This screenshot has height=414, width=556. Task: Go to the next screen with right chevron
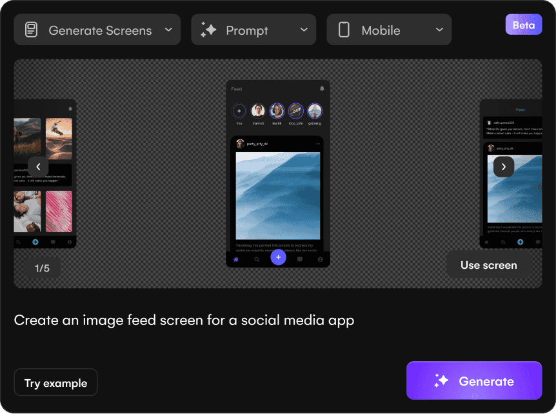point(504,166)
